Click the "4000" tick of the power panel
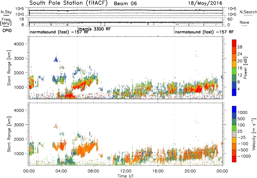Image resolution: width=257 pixels, height=178 pixels. pyautogui.click(x=19, y=44)
